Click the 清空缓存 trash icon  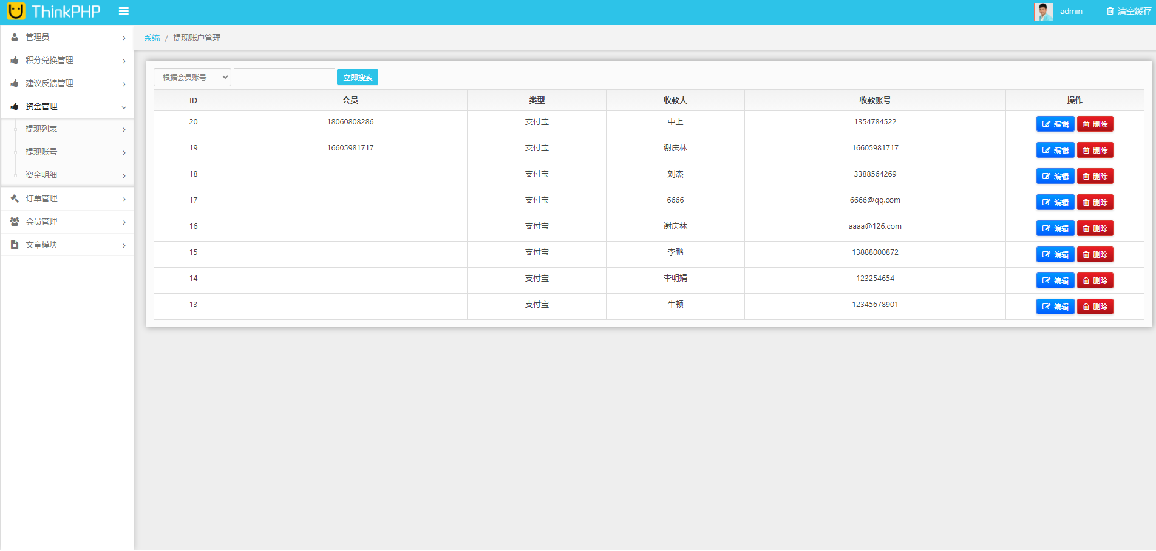pyautogui.click(x=1110, y=12)
